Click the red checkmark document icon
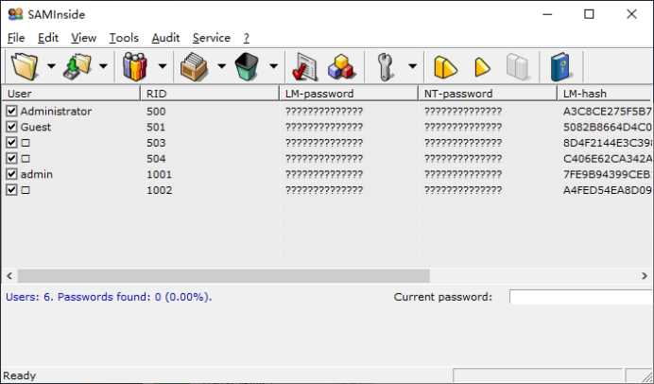This screenshot has width=654, height=384. (304, 66)
